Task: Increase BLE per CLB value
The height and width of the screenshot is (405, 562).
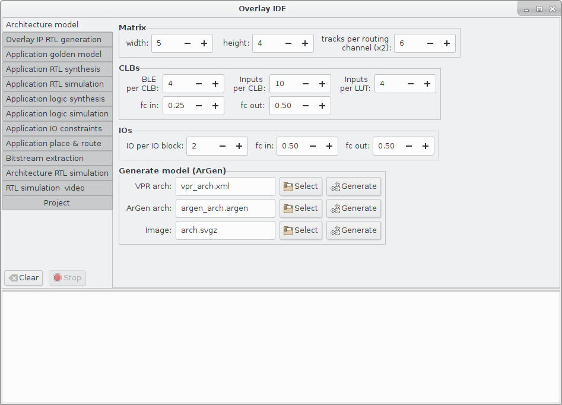Action: pos(215,84)
